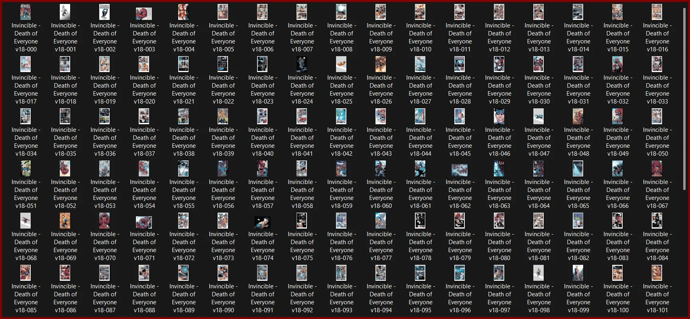Select the file name ending v18-082
Viewport: 690px width, 319px height.
tap(578, 246)
